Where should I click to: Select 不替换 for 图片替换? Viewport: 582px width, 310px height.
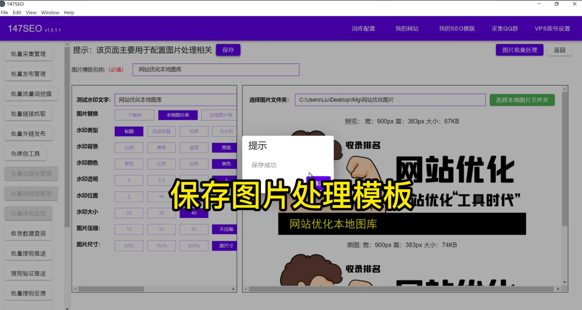(134, 115)
